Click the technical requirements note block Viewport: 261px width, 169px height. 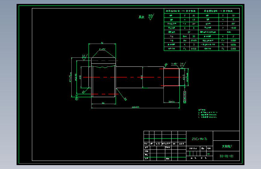[x=208, y=113]
